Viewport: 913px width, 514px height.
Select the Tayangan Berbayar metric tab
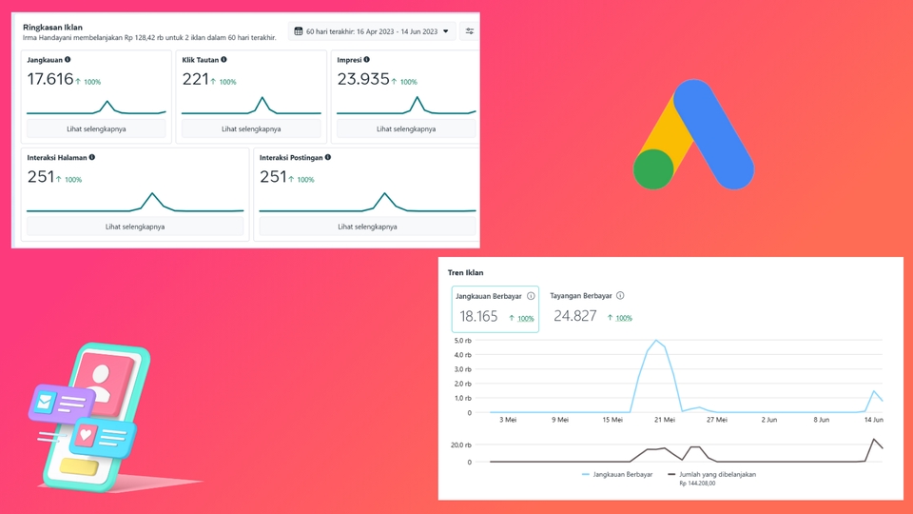tap(592, 308)
